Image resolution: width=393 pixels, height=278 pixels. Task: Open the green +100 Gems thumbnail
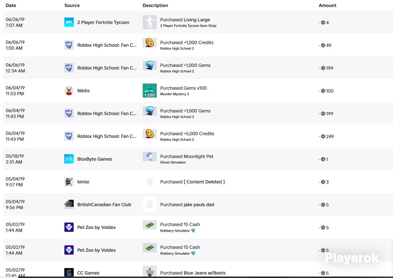[x=150, y=91]
